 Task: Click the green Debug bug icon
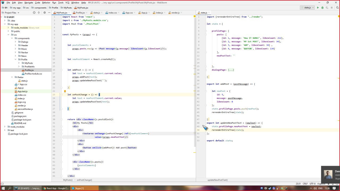tap(322, 8)
